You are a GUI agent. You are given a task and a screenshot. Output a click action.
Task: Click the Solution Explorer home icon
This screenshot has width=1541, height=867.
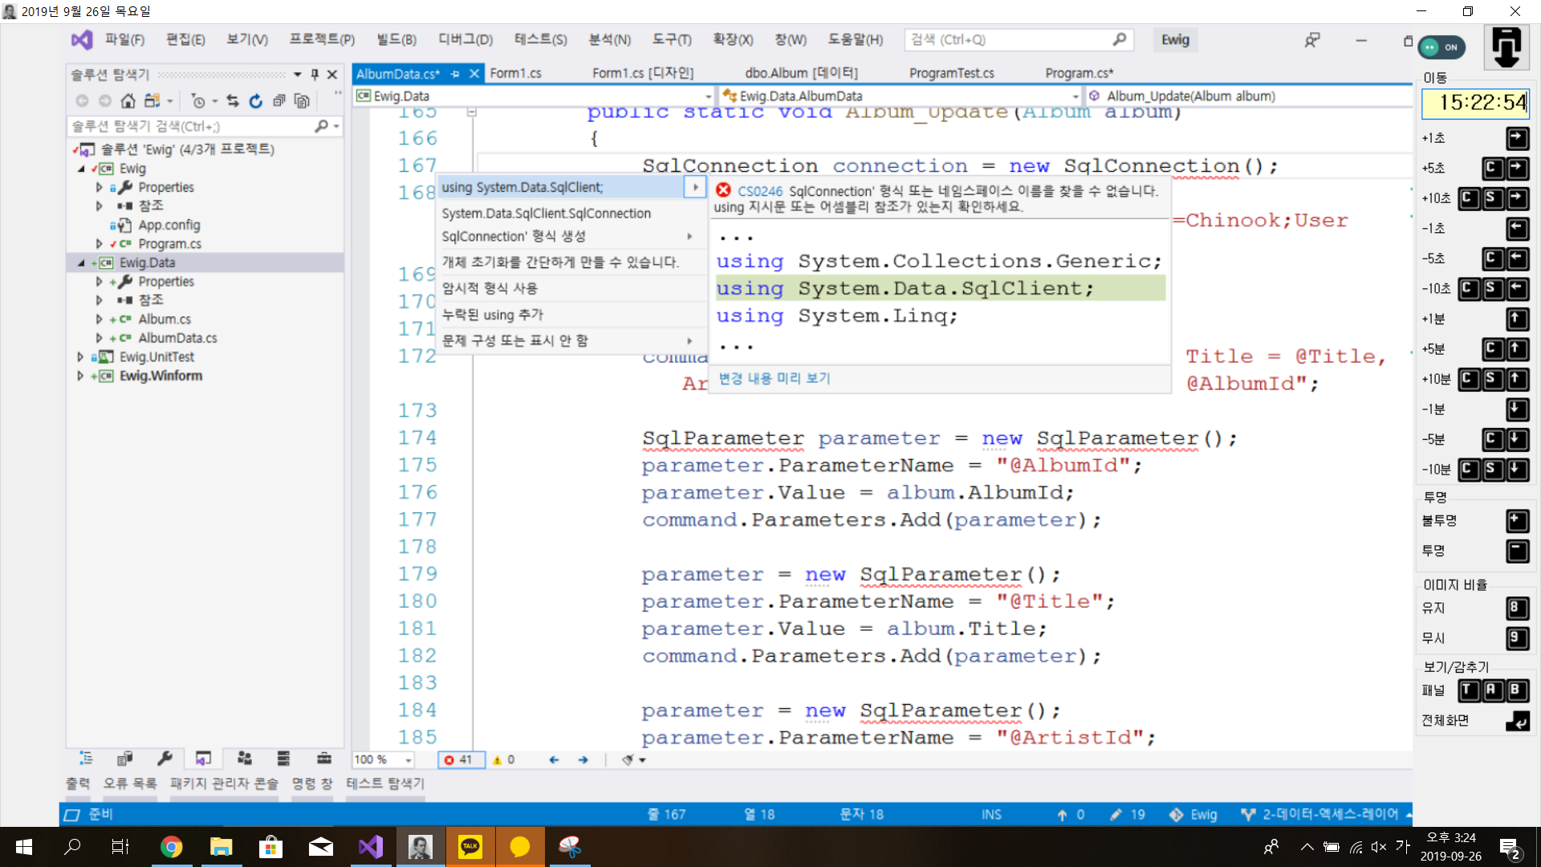(x=128, y=100)
